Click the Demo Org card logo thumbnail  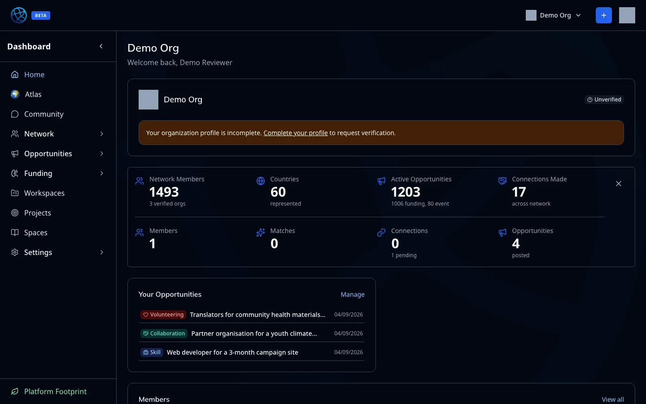click(148, 100)
